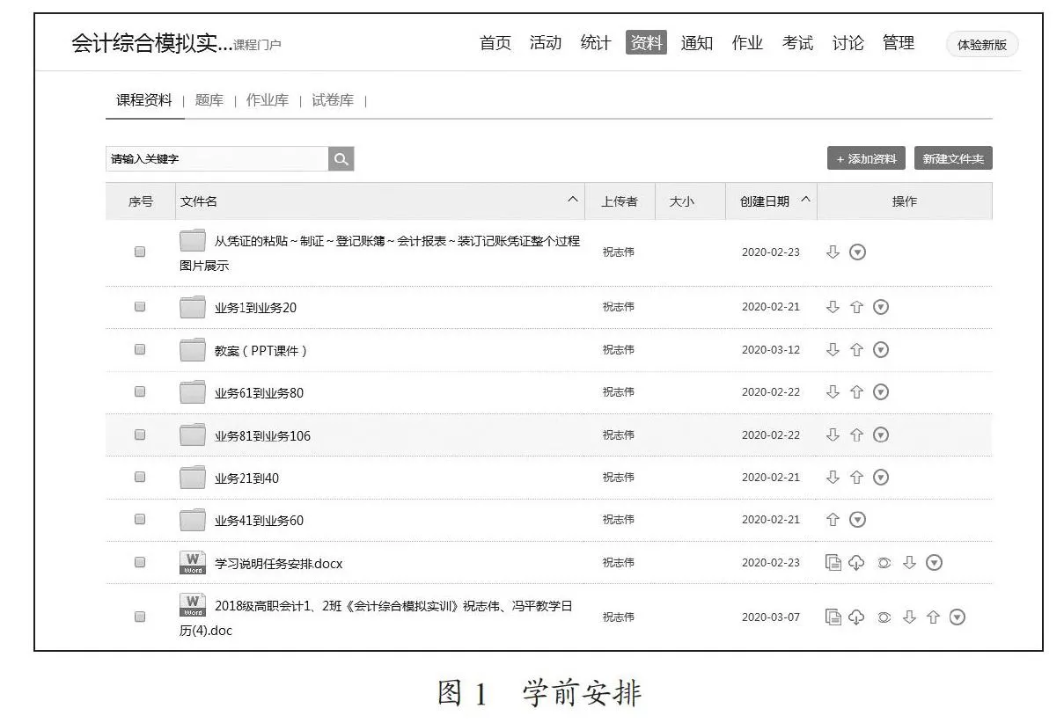This screenshot has height=723, width=1064.
Task: Open 考试 in top navigation
Action: tap(798, 43)
